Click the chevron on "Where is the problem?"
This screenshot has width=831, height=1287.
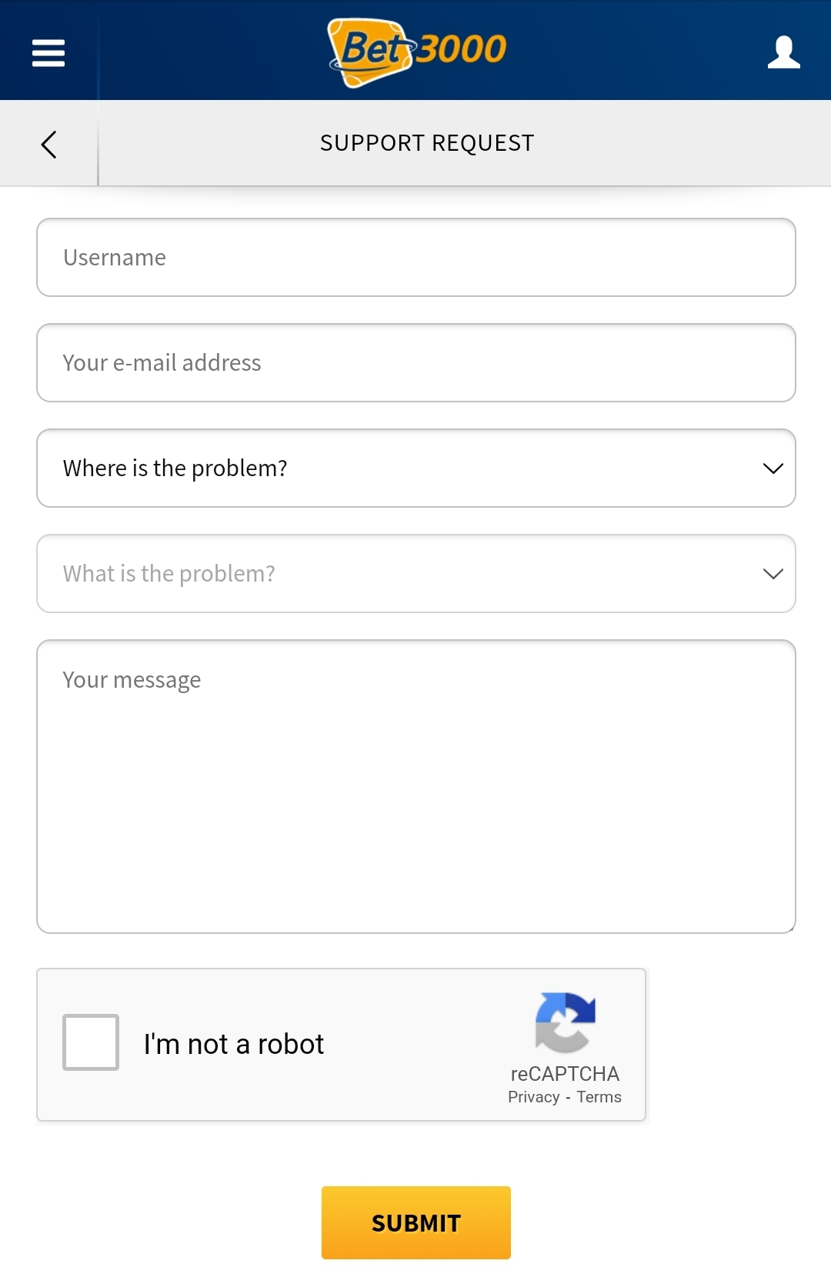(x=773, y=468)
